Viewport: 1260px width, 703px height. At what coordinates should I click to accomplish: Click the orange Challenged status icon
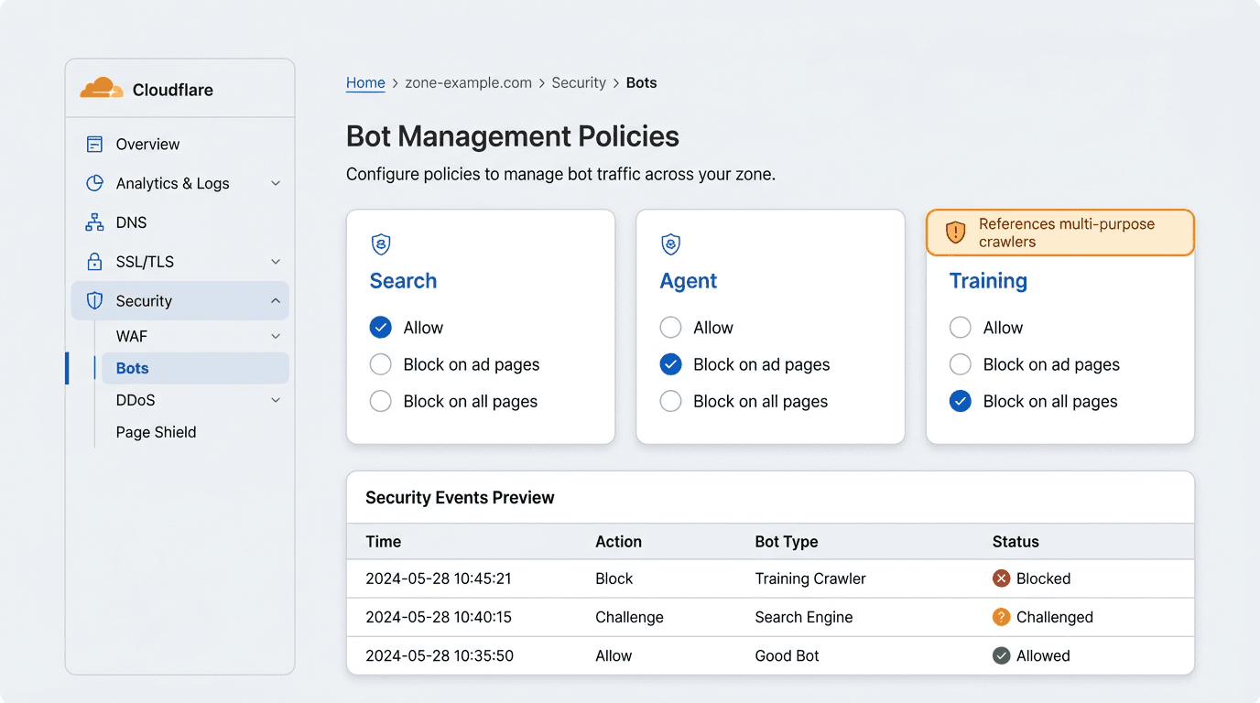click(x=1001, y=617)
